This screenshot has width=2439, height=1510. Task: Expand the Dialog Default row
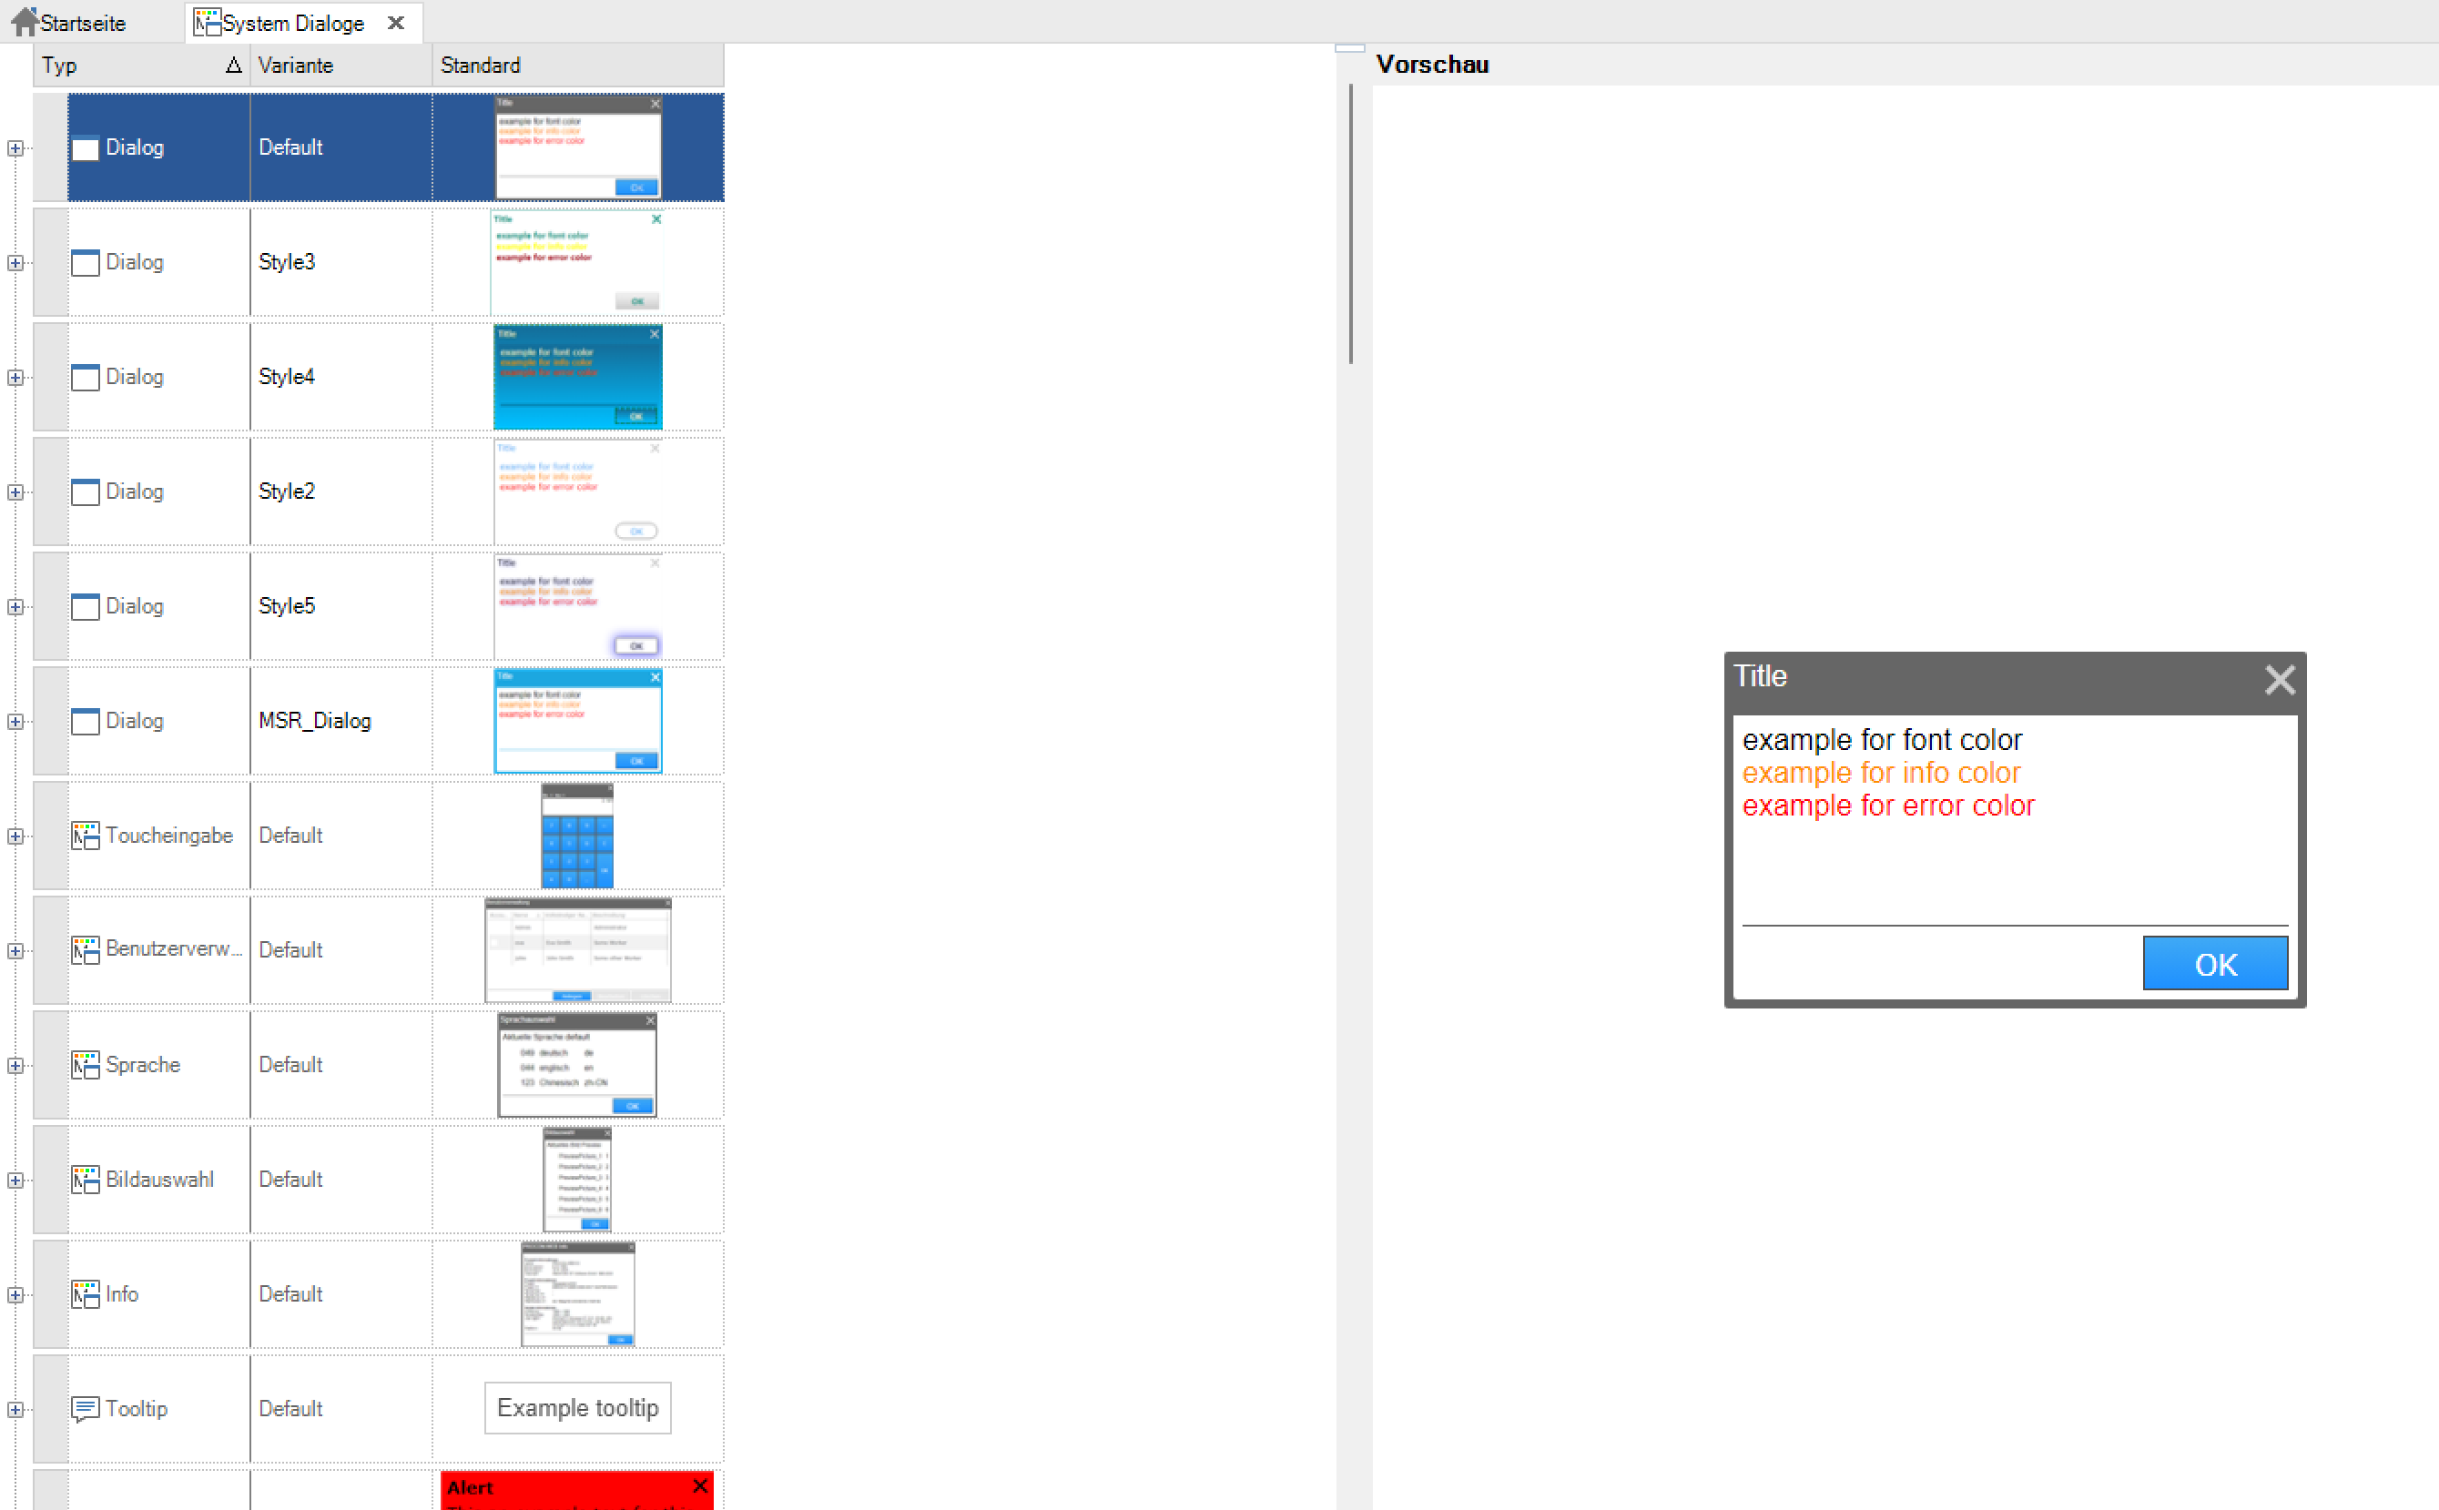coord(15,147)
